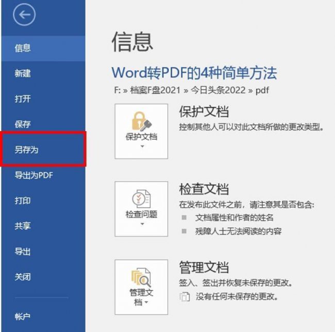This screenshot has width=335, height=332.
Task: Click the 检查问题 checklist button
Action: coord(141,209)
